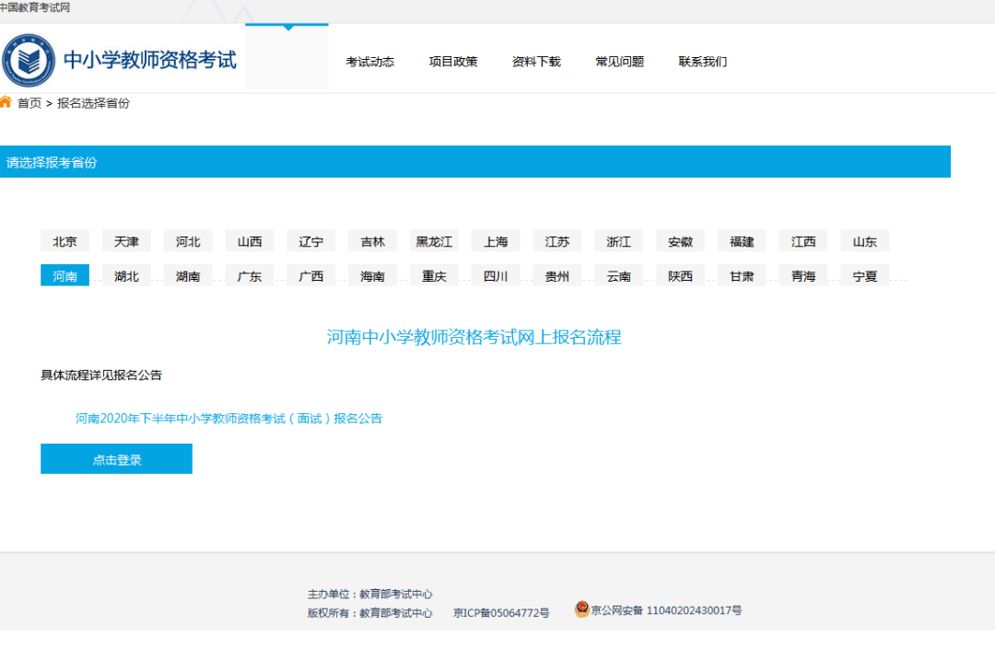Select province 湖北
Viewport: 995px width, 648px height.
pyautogui.click(x=126, y=276)
